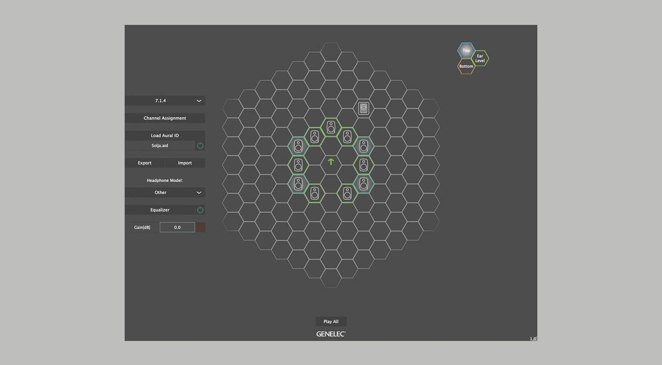Select the subwoofer icon in the grid

coord(364,108)
